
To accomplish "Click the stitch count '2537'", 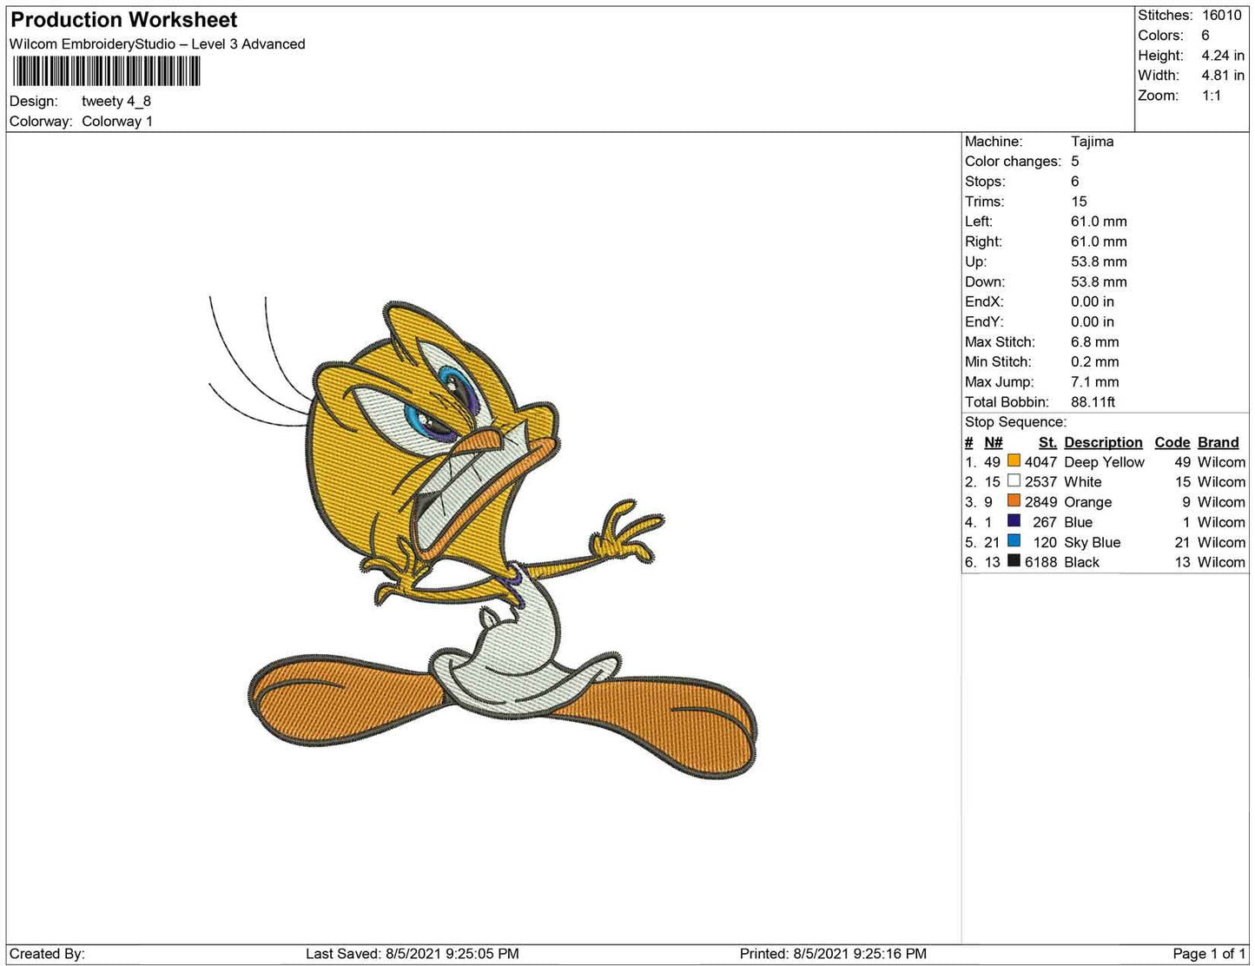I will point(1040,482).
